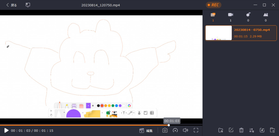This screenshot has width=279, height=136.
Task: Click the 00:01:03 / 00:01:15 time display
Action: point(32,131)
